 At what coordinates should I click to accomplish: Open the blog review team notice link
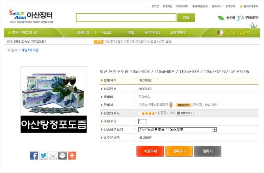pos(138,41)
